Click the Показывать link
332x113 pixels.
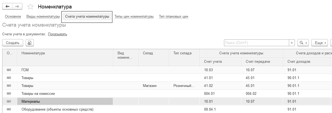[x=58, y=34]
